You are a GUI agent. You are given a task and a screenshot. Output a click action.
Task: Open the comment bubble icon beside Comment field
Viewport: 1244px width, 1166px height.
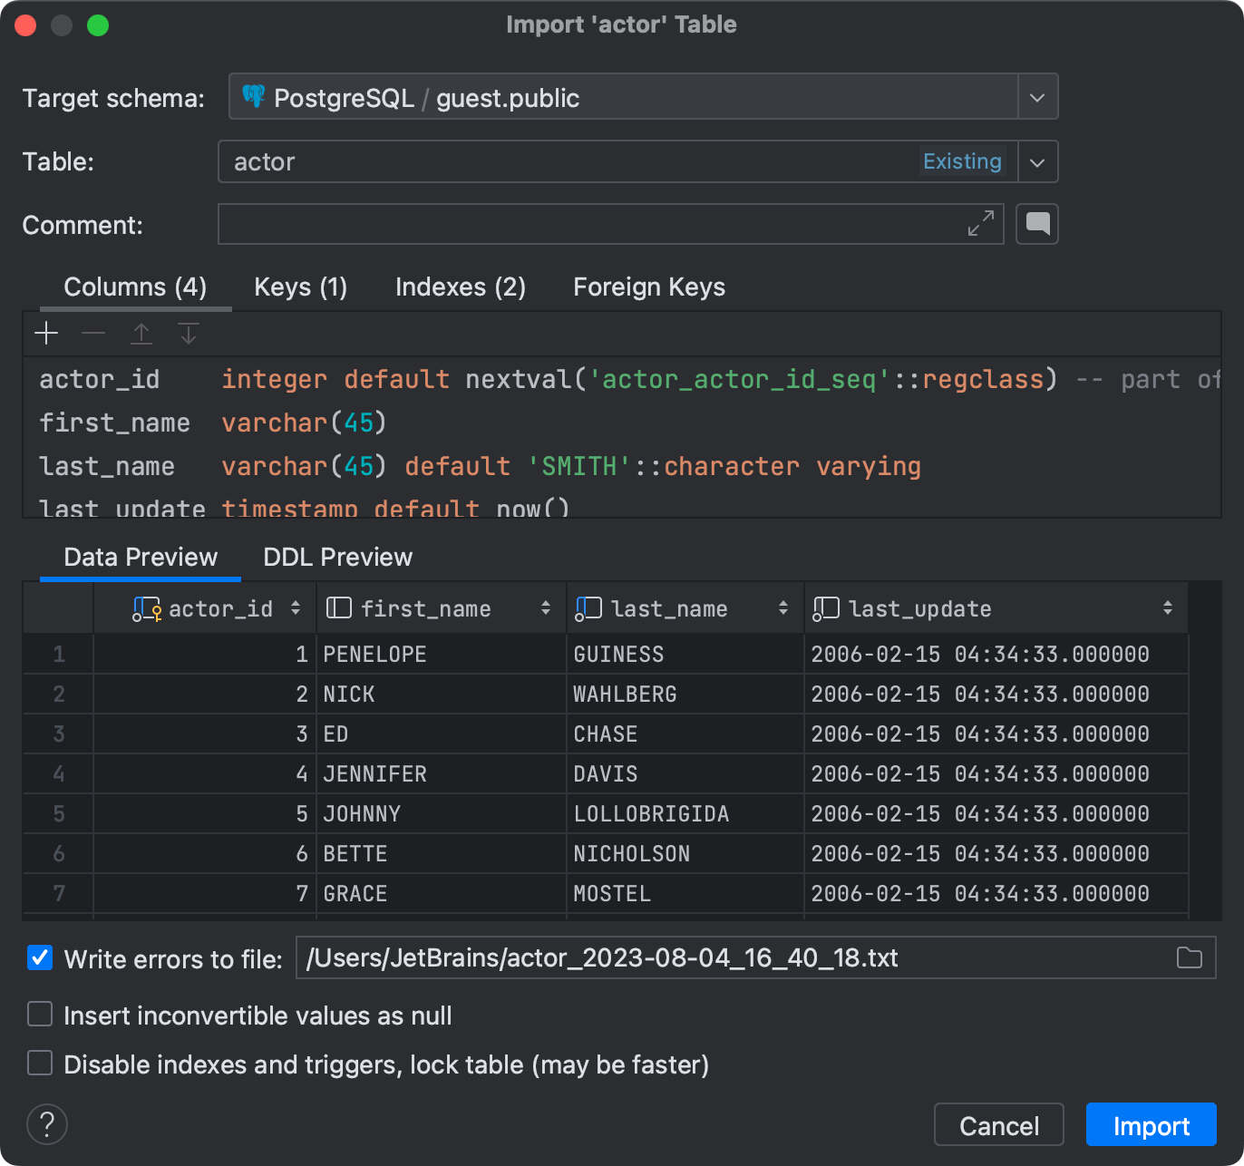1036,224
